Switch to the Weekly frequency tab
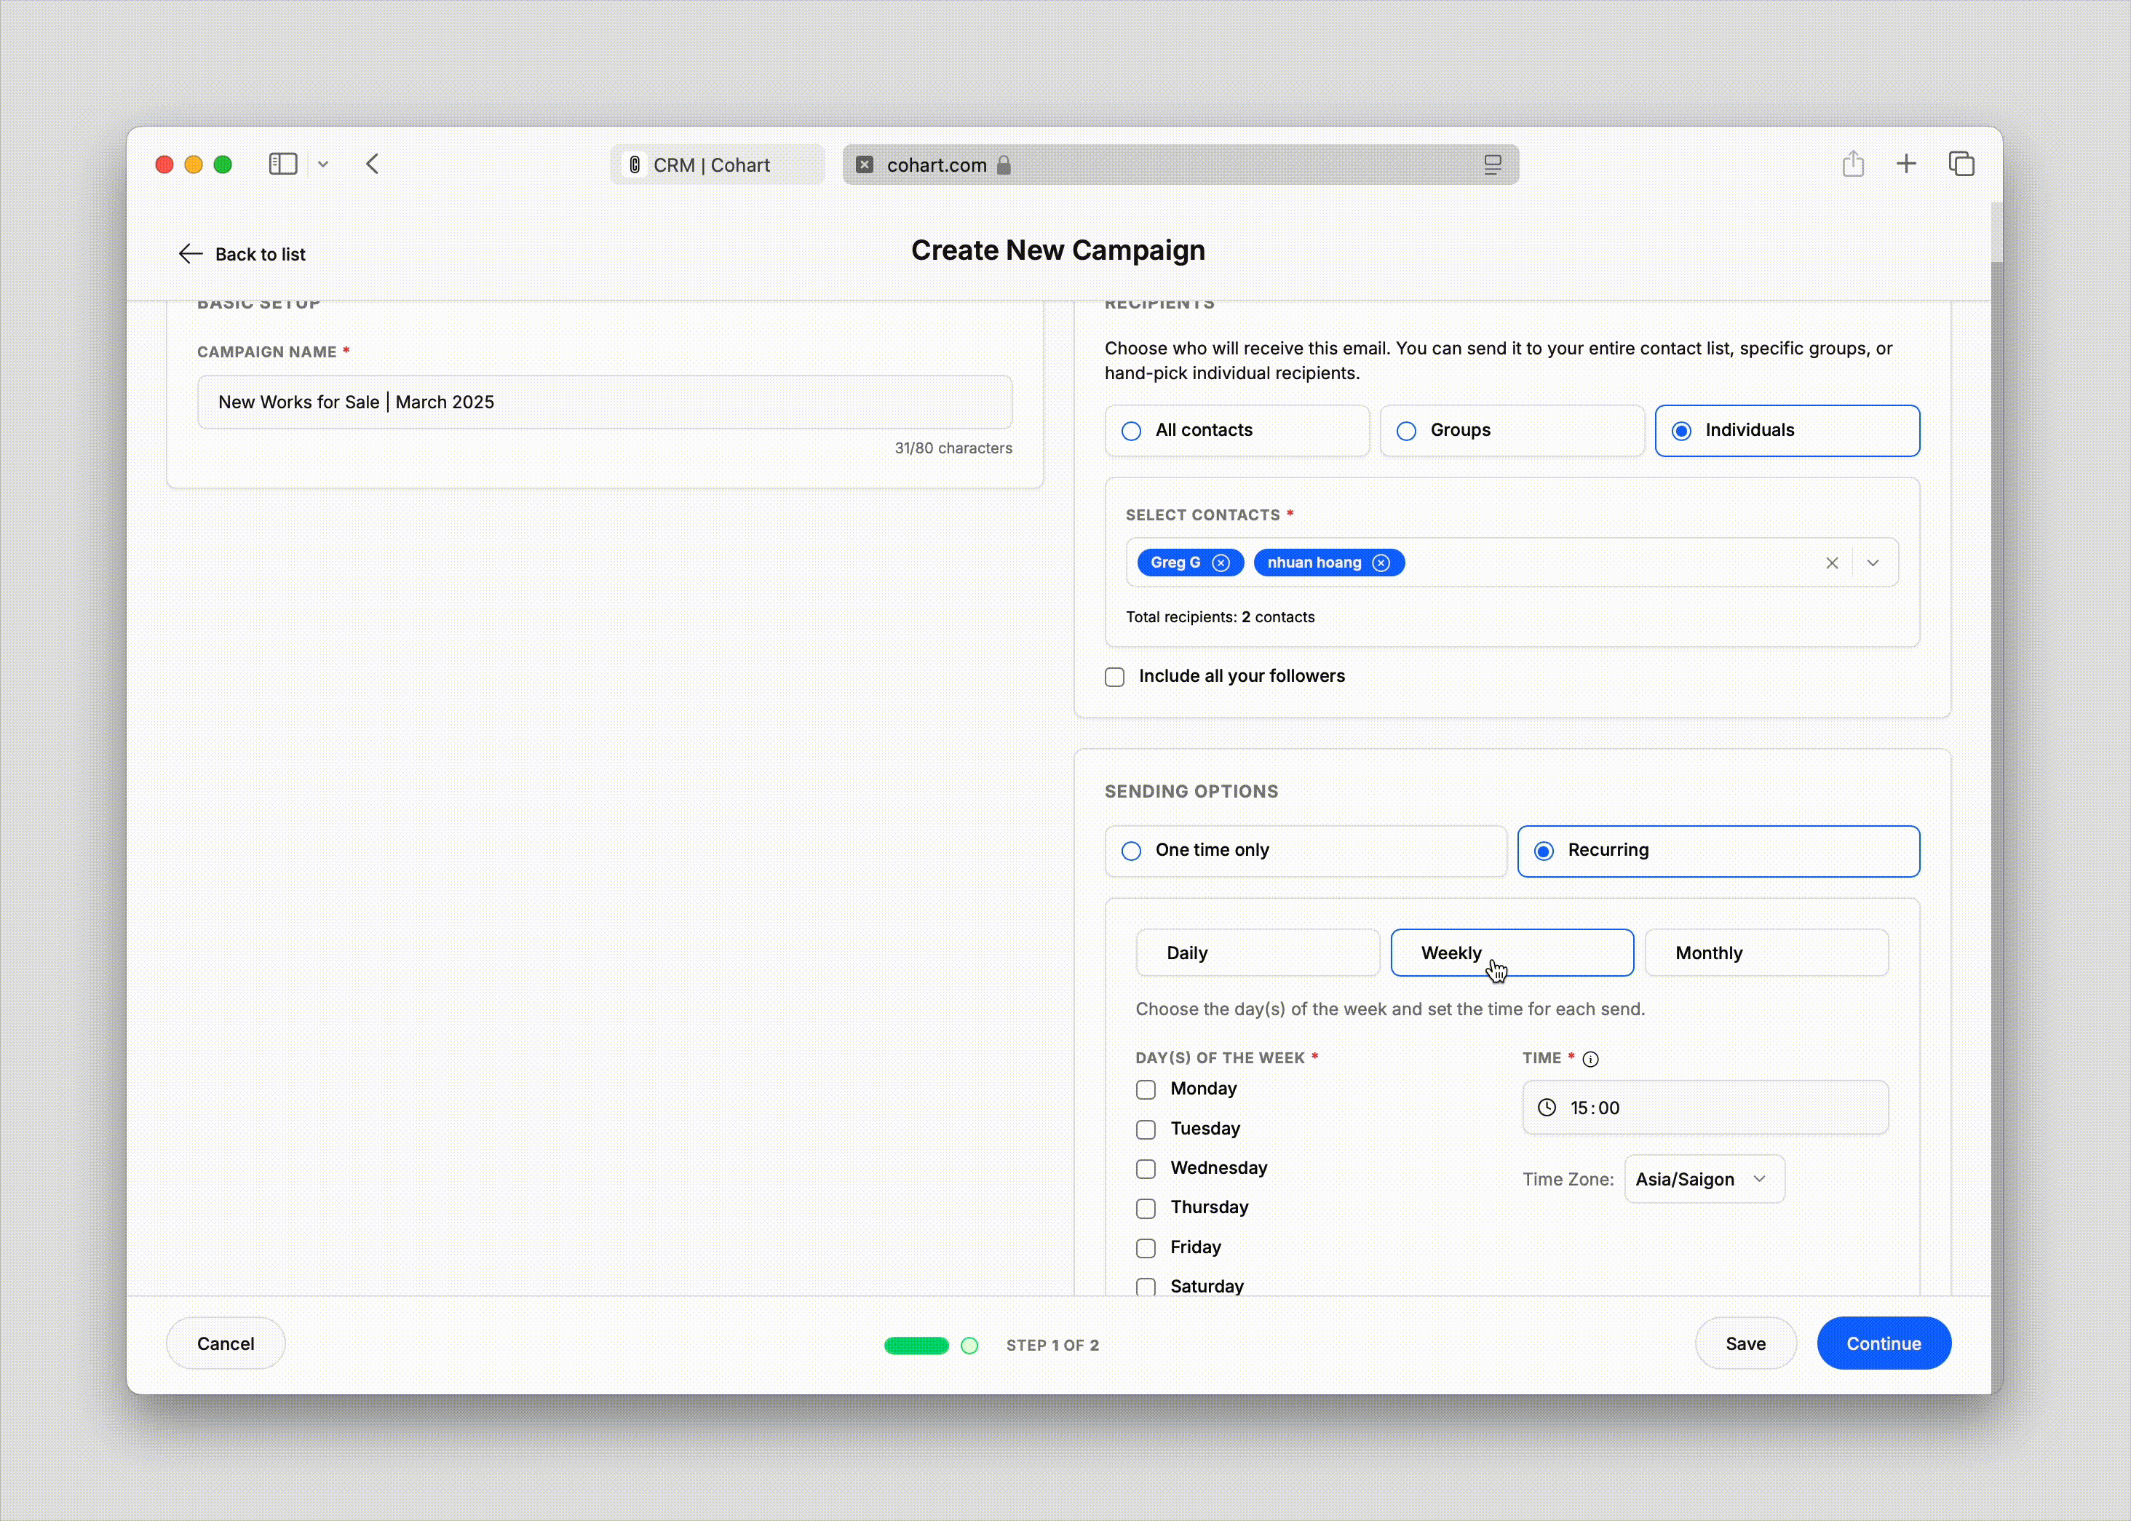 coord(1512,953)
